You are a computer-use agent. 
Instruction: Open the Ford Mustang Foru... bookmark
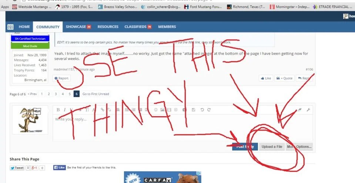(x=203, y=7)
